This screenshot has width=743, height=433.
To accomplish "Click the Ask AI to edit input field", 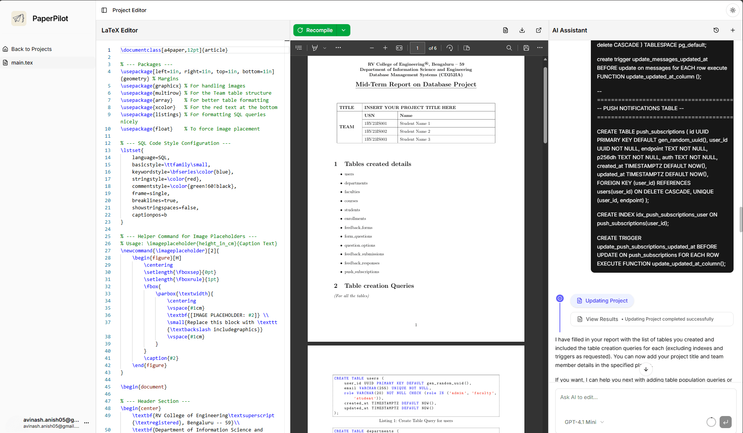I will (x=642, y=397).
